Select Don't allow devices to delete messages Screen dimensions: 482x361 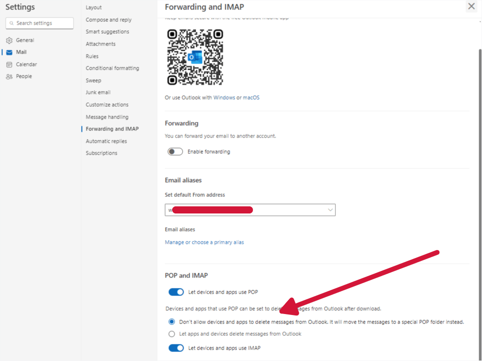tap(172, 322)
